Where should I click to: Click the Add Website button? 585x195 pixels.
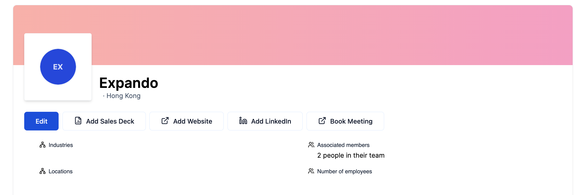187,121
